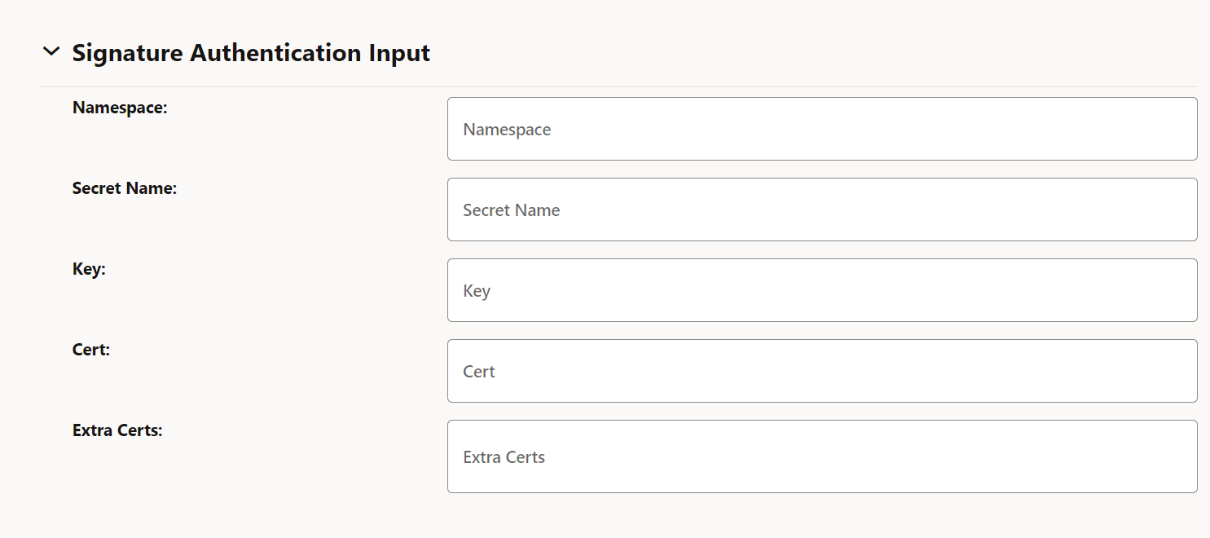Click the bold Secret Name: label

[125, 188]
